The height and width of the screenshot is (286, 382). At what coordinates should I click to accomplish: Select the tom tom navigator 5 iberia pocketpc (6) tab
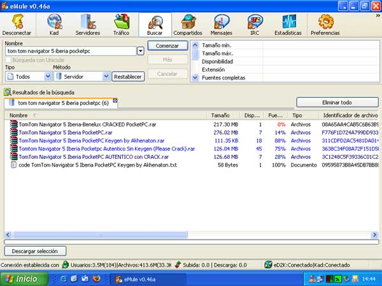click(x=61, y=103)
